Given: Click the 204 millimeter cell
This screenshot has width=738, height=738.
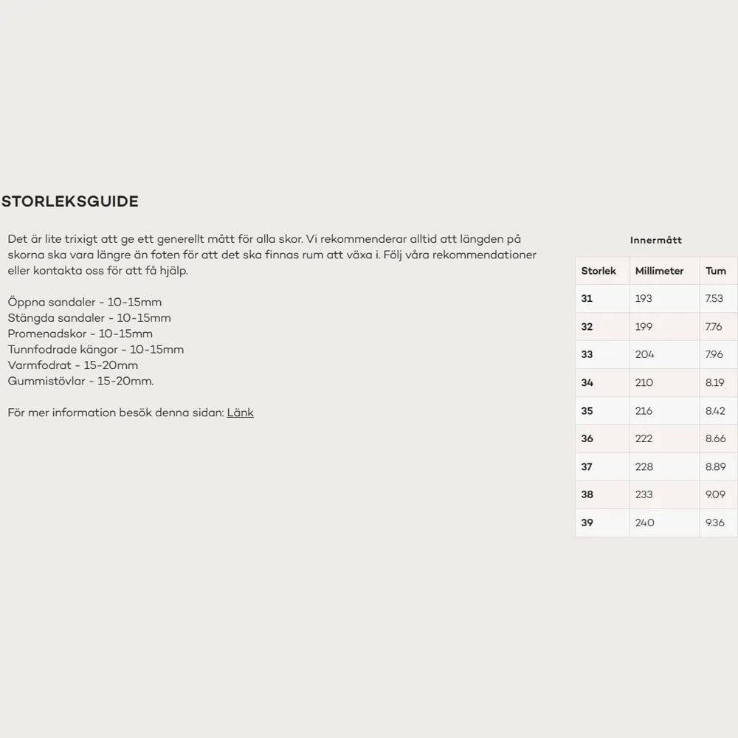Looking at the screenshot, I should click(x=664, y=354).
